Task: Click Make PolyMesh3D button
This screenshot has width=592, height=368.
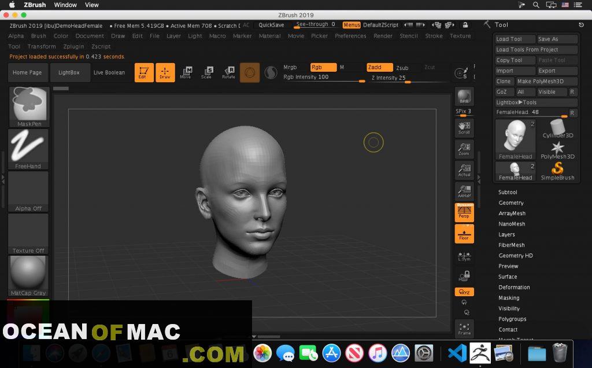Action: pyautogui.click(x=547, y=82)
